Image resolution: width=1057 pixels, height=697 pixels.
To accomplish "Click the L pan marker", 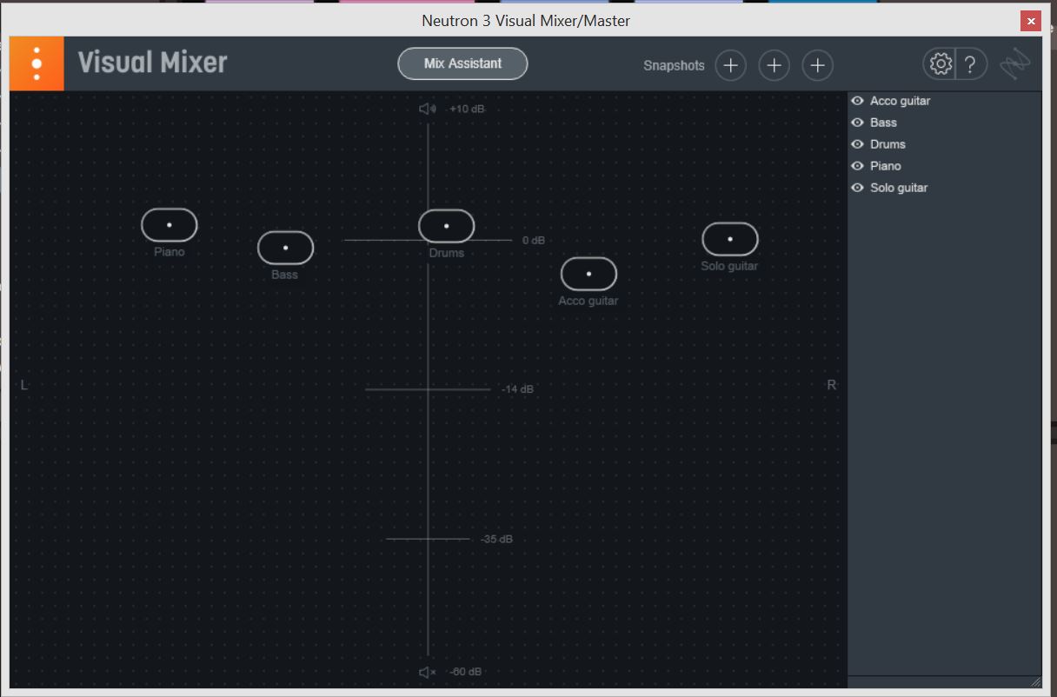I will 24,385.
